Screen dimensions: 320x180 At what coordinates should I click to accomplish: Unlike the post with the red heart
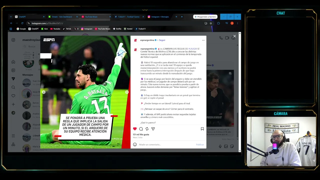pos(135,129)
